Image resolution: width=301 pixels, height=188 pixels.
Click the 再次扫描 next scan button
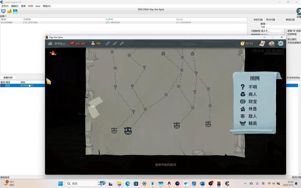270,20
